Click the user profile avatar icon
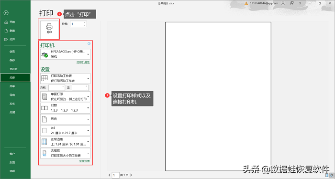The image size is (335, 179). tap(283, 3)
